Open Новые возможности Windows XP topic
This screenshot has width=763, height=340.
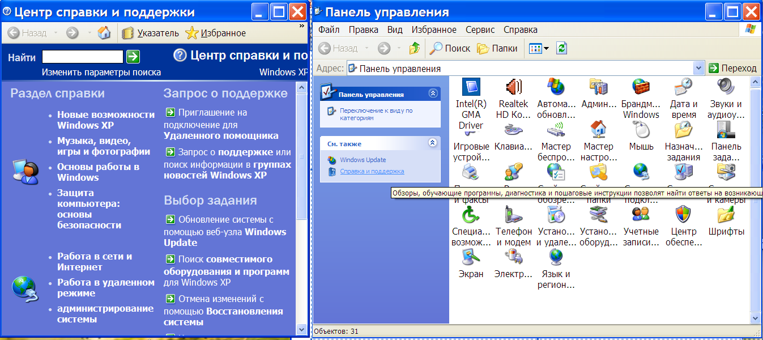click(x=106, y=120)
